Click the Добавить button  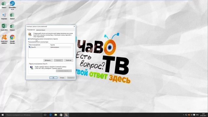[x=48, y=60]
